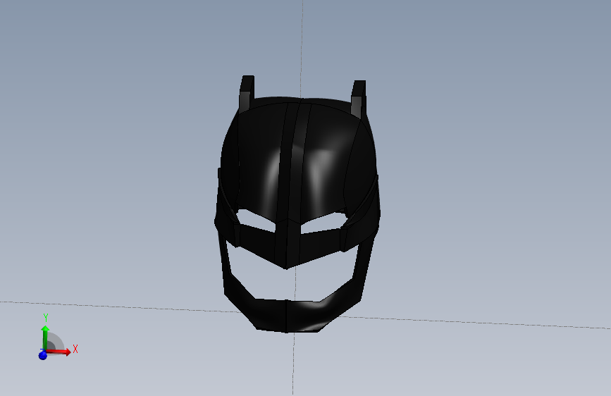This screenshot has height=396, width=611.
Task: Click the red X axis arrow on triad
Action: 58,352
